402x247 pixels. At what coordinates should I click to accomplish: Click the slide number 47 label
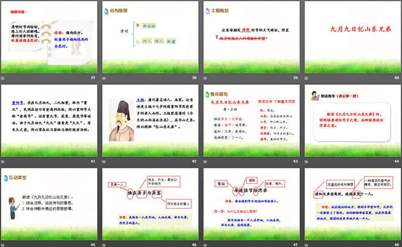295,245
